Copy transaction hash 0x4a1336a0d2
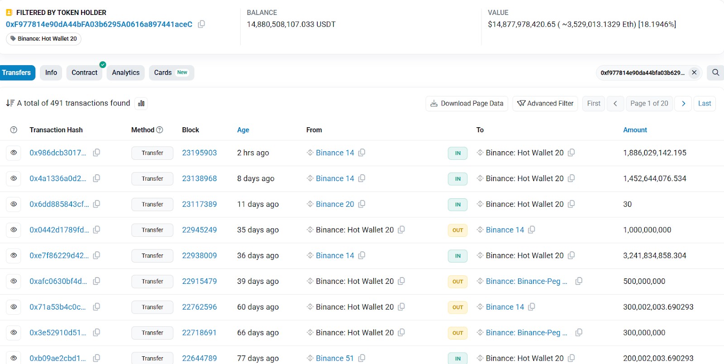The width and height of the screenshot is (724, 364). tap(96, 178)
